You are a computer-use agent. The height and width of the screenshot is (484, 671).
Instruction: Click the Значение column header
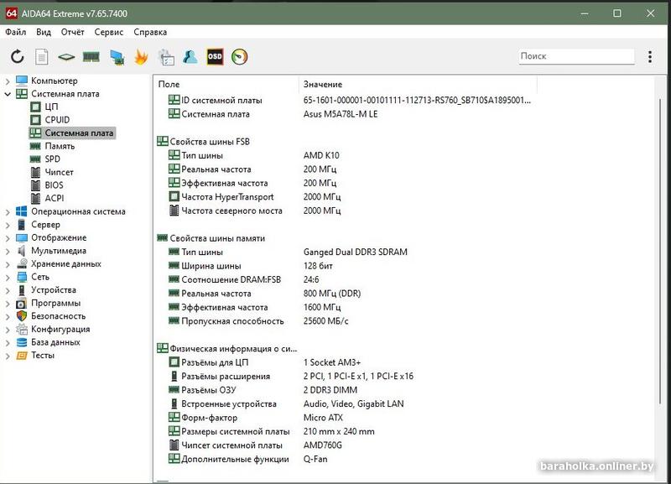(x=323, y=85)
